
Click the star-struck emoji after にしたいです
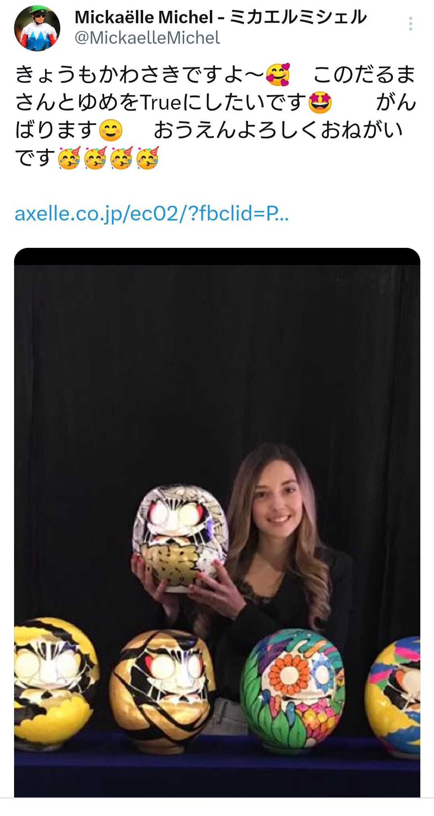[320, 102]
